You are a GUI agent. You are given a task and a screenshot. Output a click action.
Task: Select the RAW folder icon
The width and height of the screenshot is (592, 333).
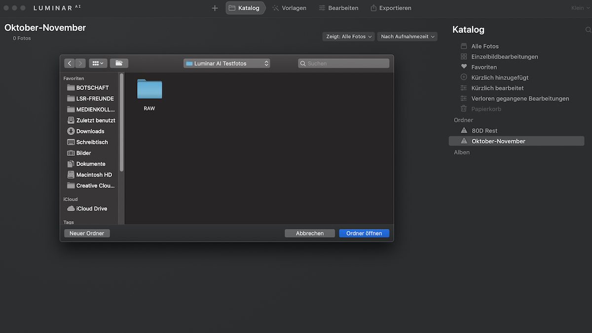point(149,89)
